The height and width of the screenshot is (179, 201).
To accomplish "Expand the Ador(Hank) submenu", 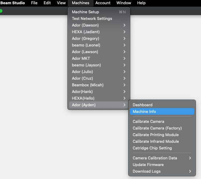I will tap(99, 91).
